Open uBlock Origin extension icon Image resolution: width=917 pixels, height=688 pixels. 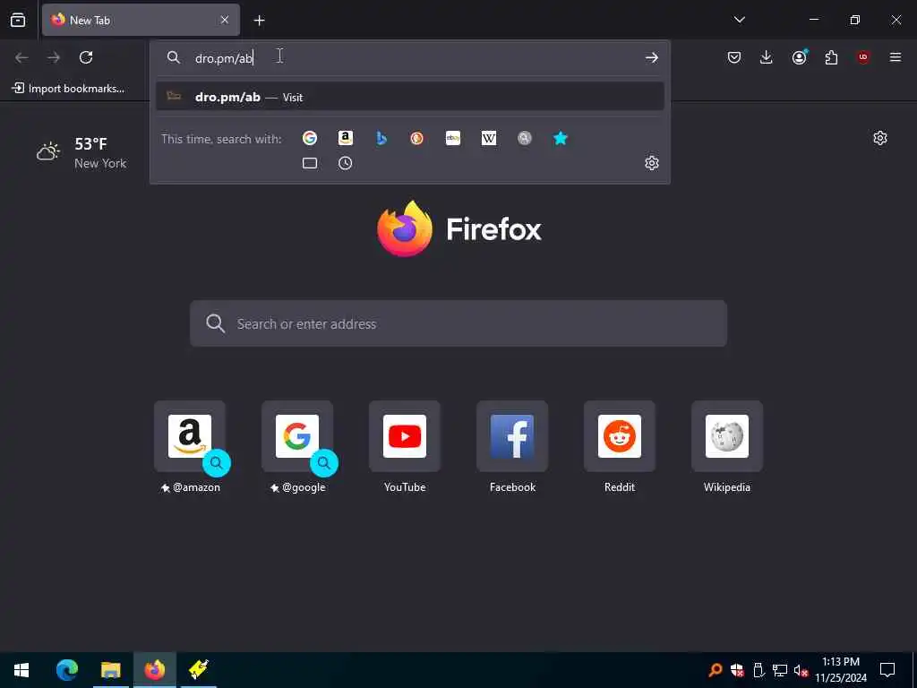point(863,57)
